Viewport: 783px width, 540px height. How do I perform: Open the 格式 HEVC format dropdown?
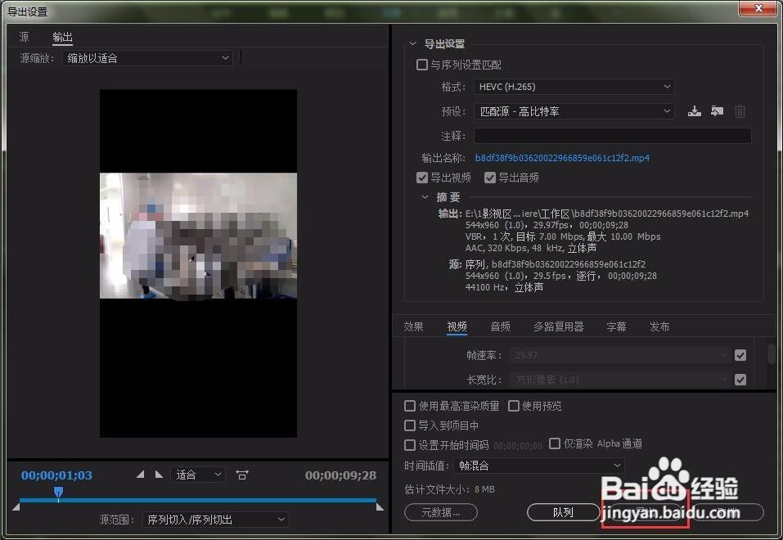pos(574,87)
